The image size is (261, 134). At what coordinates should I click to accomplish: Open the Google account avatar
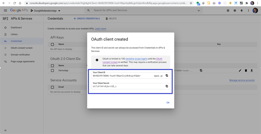tap(255, 10)
